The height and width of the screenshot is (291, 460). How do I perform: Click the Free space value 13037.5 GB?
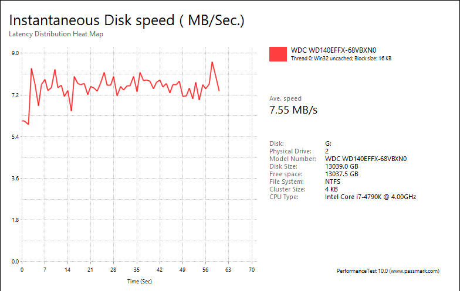[x=341, y=174]
